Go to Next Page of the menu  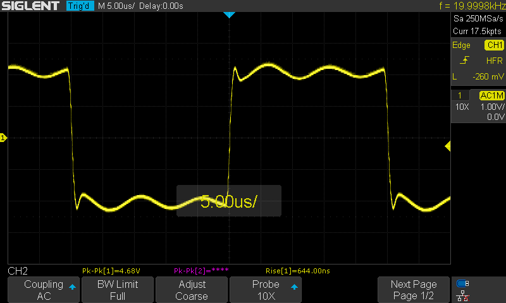pyautogui.click(x=414, y=290)
